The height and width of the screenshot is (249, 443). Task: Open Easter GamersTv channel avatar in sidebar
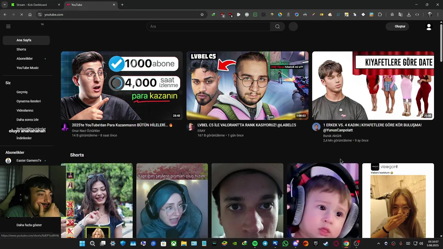click(x=8, y=160)
